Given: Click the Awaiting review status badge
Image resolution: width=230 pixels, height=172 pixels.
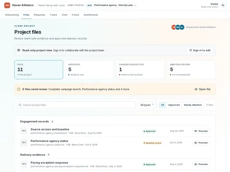Looking at the screenshot, I should [x=152, y=143].
